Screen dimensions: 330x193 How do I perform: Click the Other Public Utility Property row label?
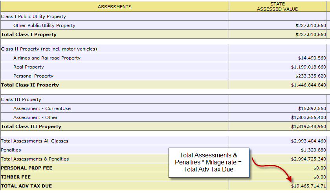pyautogui.click(x=44, y=25)
